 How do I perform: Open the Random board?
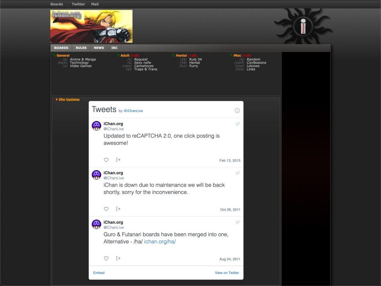click(x=253, y=59)
